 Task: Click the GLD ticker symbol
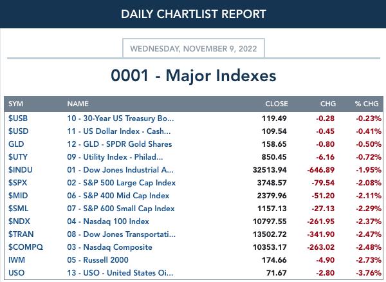16,144
